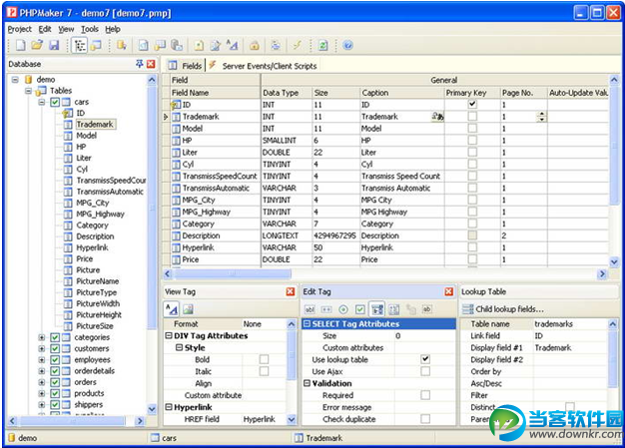625x448 pixels.
Task: Enable the Required validation checkbox
Action: 425,395
